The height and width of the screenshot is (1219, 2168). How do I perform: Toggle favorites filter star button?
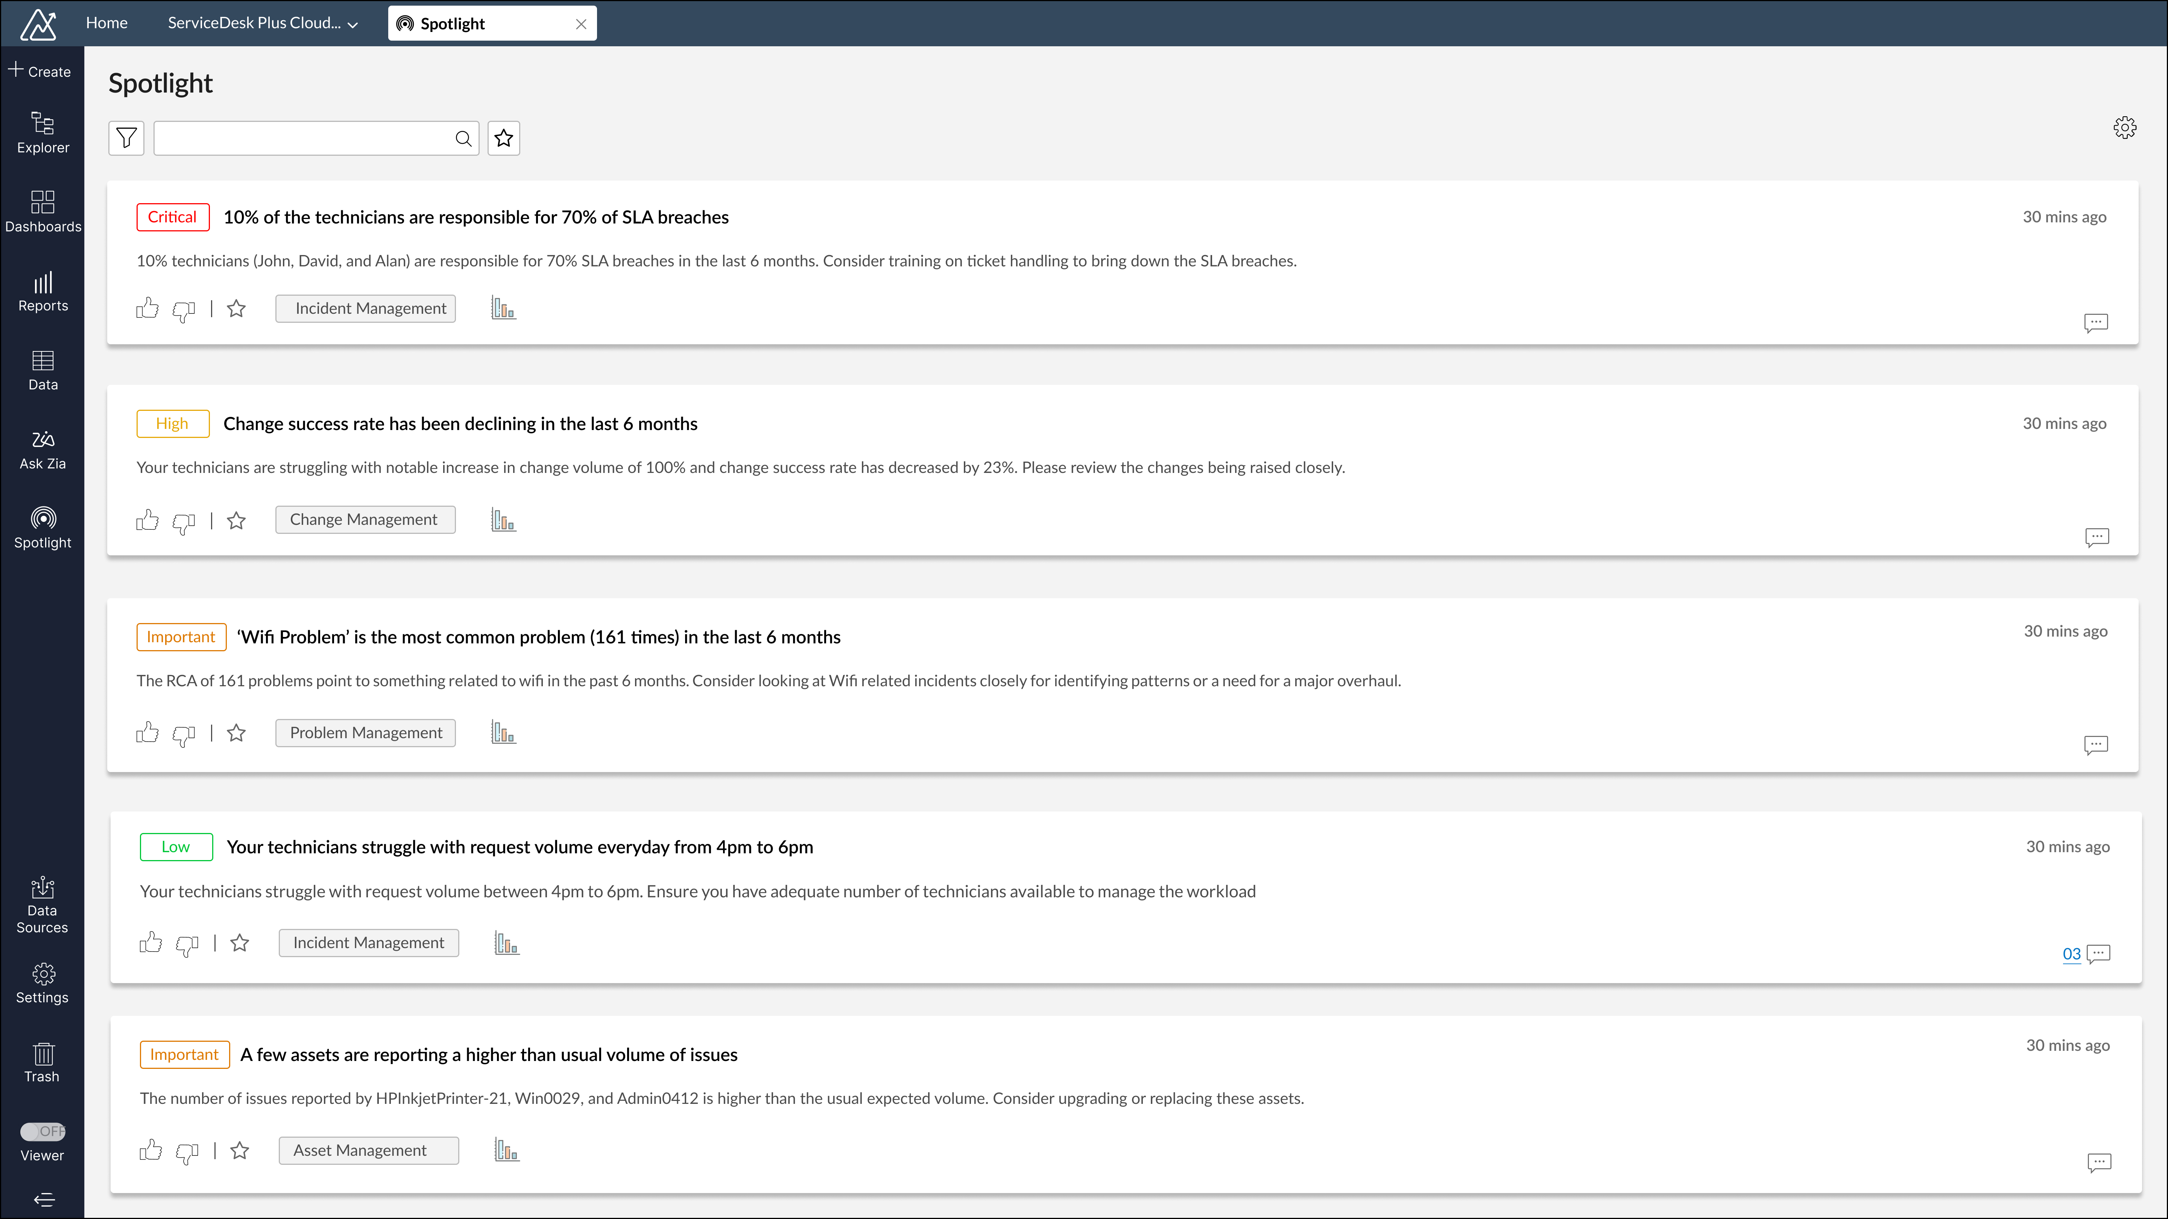pos(503,138)
